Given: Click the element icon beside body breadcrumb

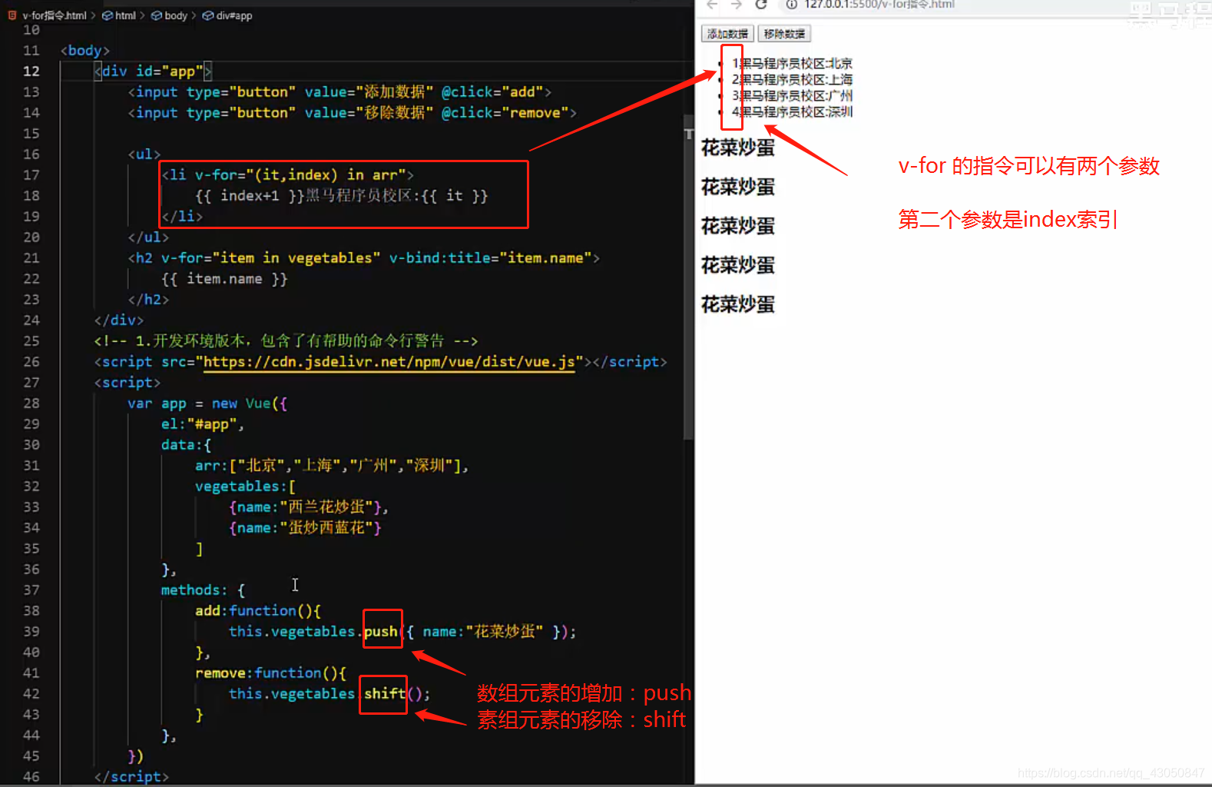Looking at the screenshot, I should (157, 15).
